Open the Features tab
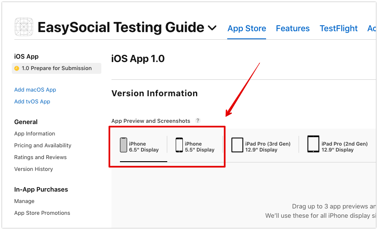Viewport: 378px width, 230px height. click(x=293, y=28)
